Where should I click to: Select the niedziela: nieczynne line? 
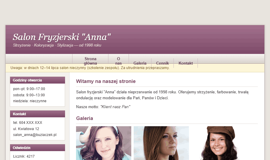[30, 101]
